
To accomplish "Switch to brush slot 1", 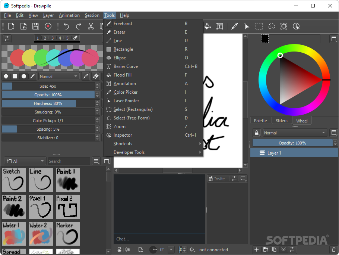I will click(x=38, y=38).
